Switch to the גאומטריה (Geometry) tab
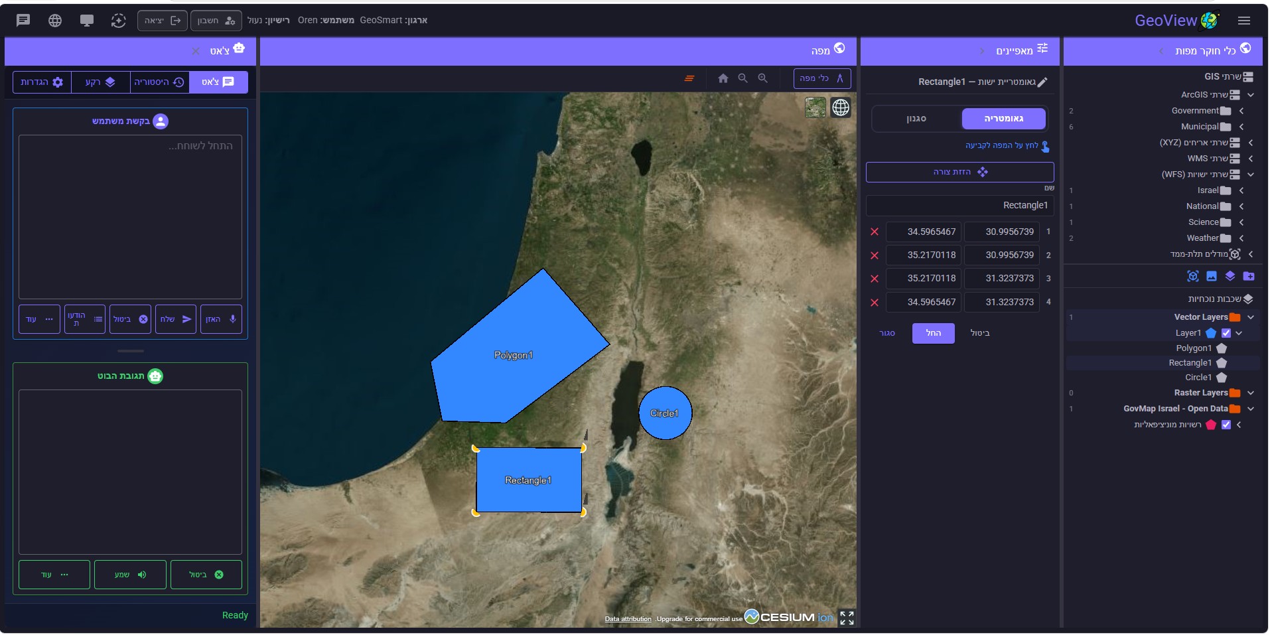 [x=1003, y=119]
